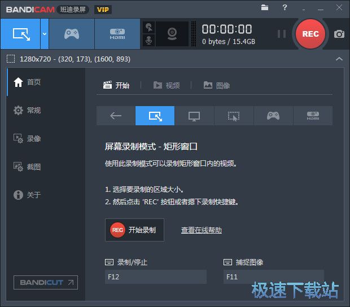The image size is (350, 307).
Task: Collapse the panel with the chevron
Action: point(339,59)
